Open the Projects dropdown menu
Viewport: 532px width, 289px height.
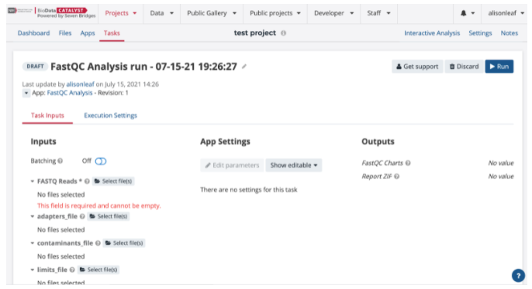(120, 13)
